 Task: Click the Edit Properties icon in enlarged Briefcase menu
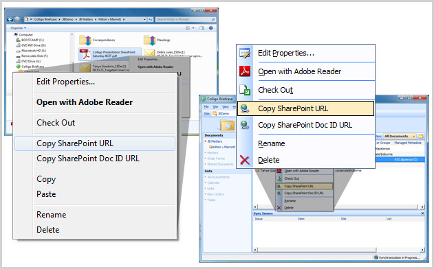tap(245, 53)
